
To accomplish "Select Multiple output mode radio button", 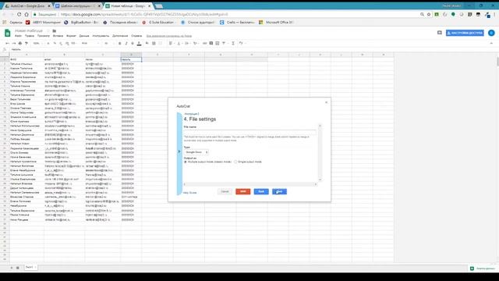I will coord(186,162).
